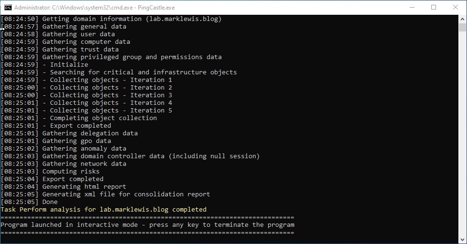The width and height of the screenshot is (467, 244).
Task: Click the 'Computing risks' output line
Action: click(x=71, y=172)
